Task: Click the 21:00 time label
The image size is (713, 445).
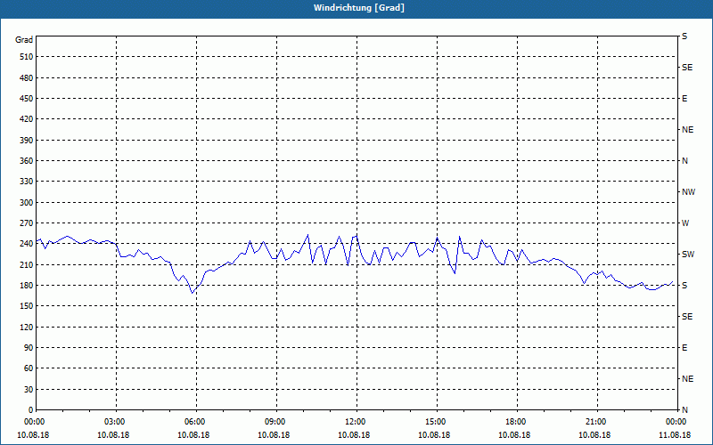Action: (597, 422)
